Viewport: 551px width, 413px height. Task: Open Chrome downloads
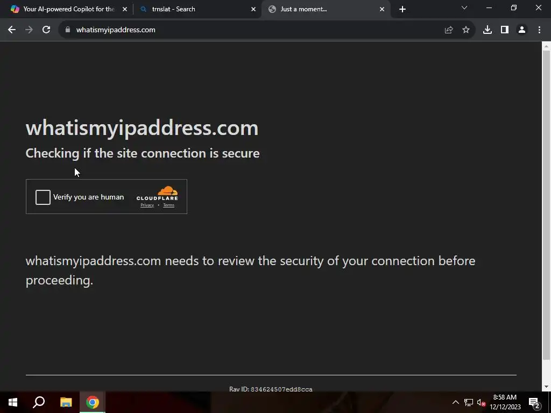pos(488,30)
